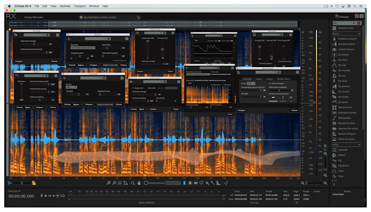The image size is (371, 212).
Task: Open the De-reverb module
Action: [x=341, y=92]
